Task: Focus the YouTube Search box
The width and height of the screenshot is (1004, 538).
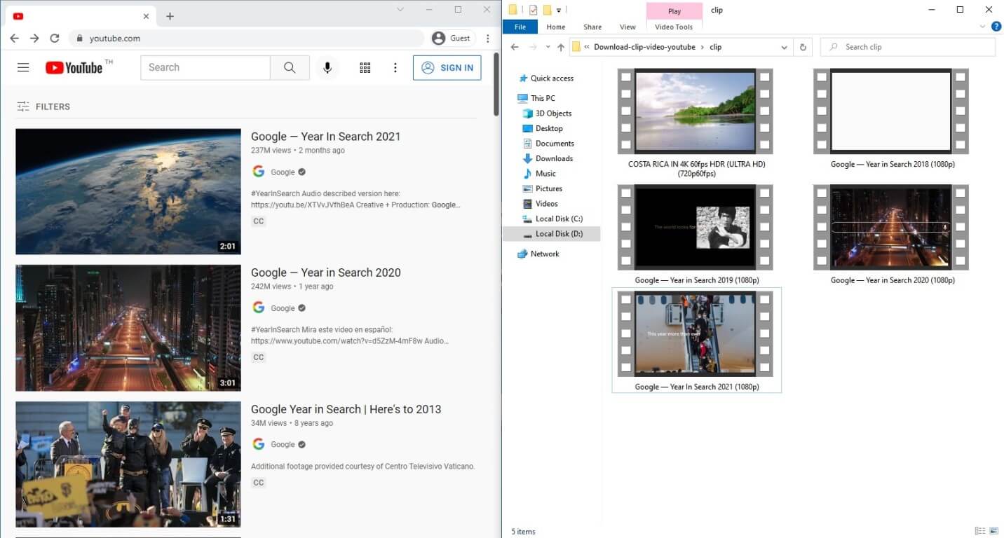Action: 205,67
